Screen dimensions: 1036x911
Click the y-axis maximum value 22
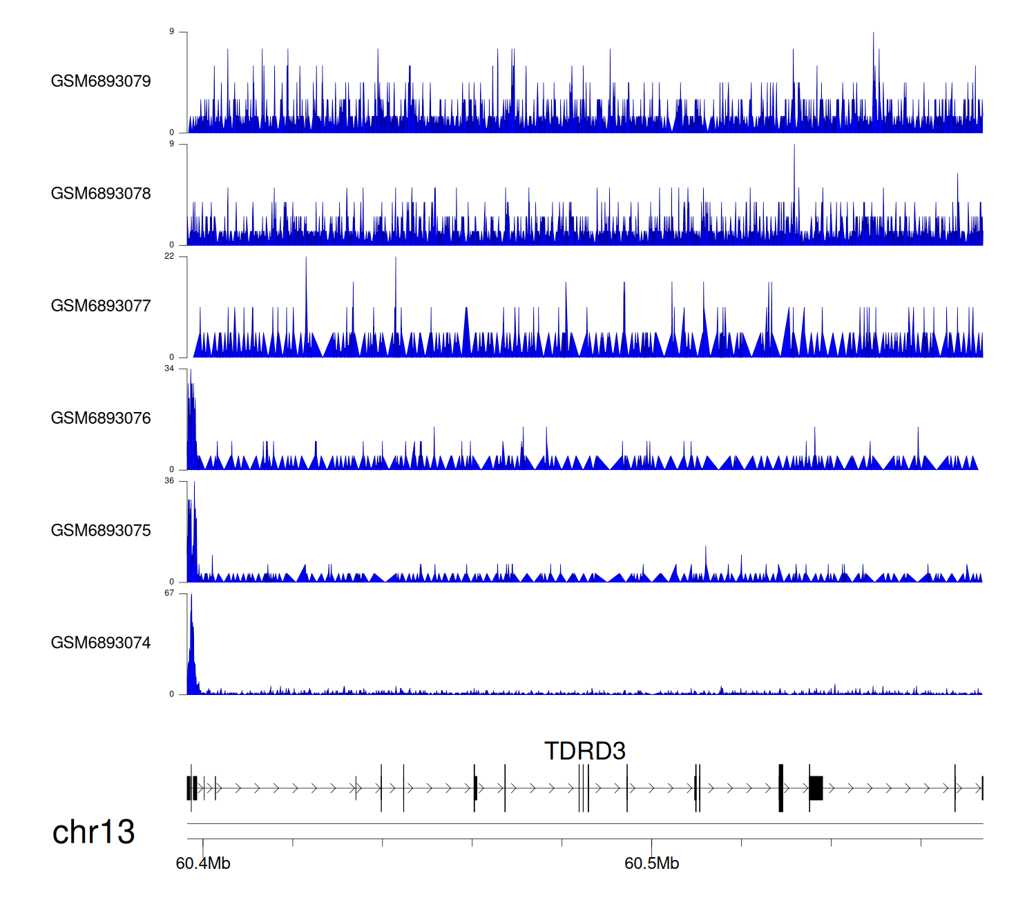pos(169,256)
